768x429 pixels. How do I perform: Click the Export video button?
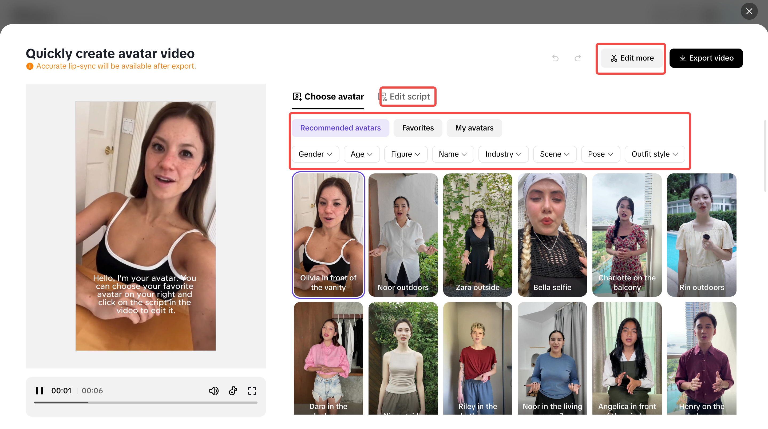coord(706,58)
